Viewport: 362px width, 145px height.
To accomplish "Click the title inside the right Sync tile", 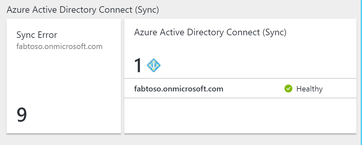I will point(210,32).
